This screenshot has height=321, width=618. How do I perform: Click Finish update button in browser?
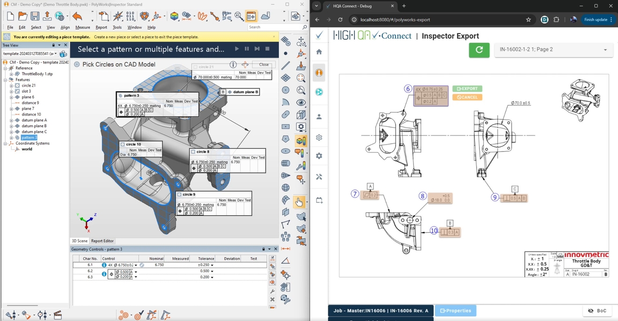click(x=598, y=20)
